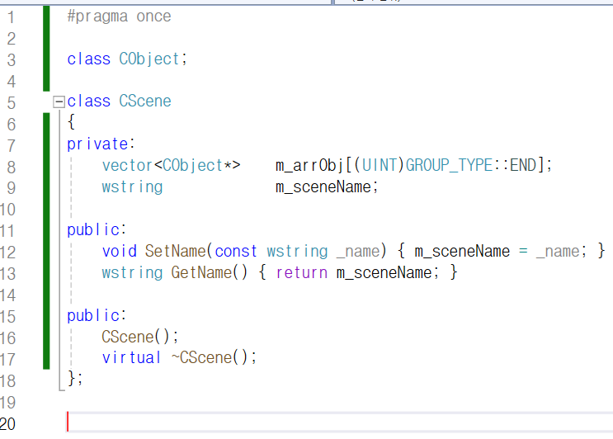This screenshot has height=439, width=613.
Task: Place the cursor on empty line 20
Action: (x=339, y=422)
